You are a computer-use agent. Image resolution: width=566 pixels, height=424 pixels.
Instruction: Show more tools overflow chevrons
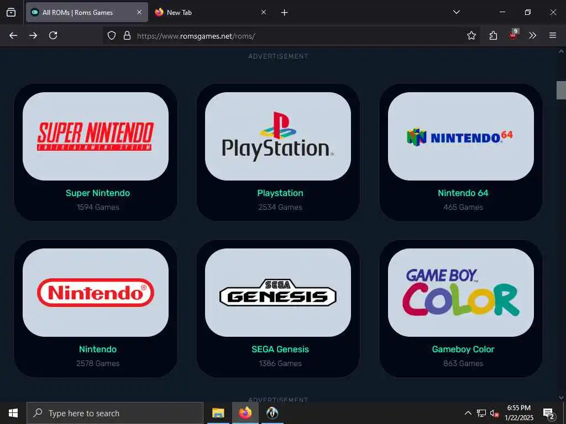(532, 35)
